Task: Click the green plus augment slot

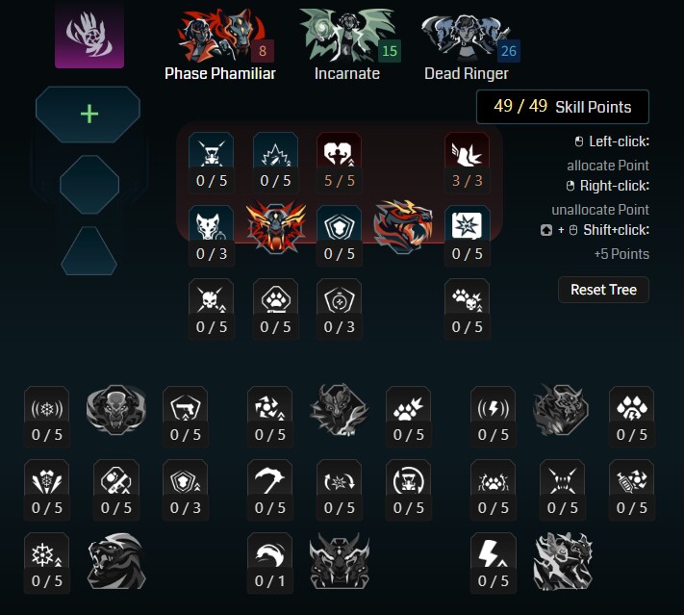Action: [89, 115]
